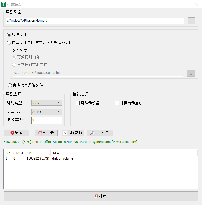Screen dimensions: 202x205
Task: Select partition row 1 disk or volume
Action: click(x=63, y=158)
